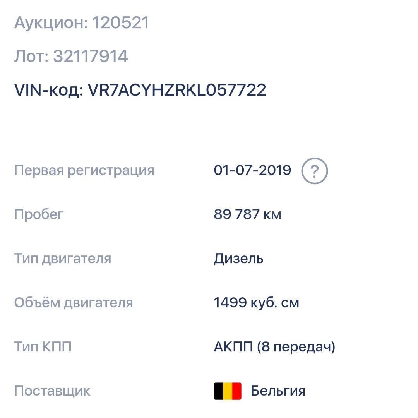
Task: Click the Belgium flag icon
Action: [x=228, y=391]
